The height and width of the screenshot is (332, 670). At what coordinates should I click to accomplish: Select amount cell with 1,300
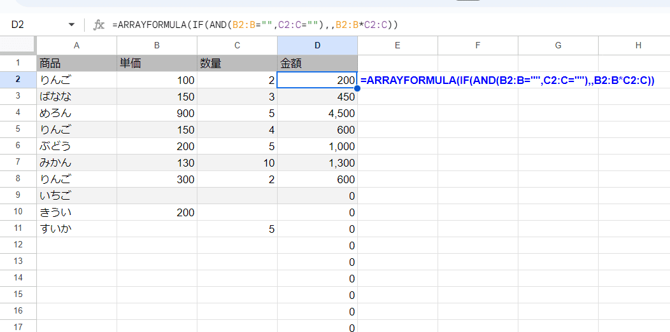(317, 163)
